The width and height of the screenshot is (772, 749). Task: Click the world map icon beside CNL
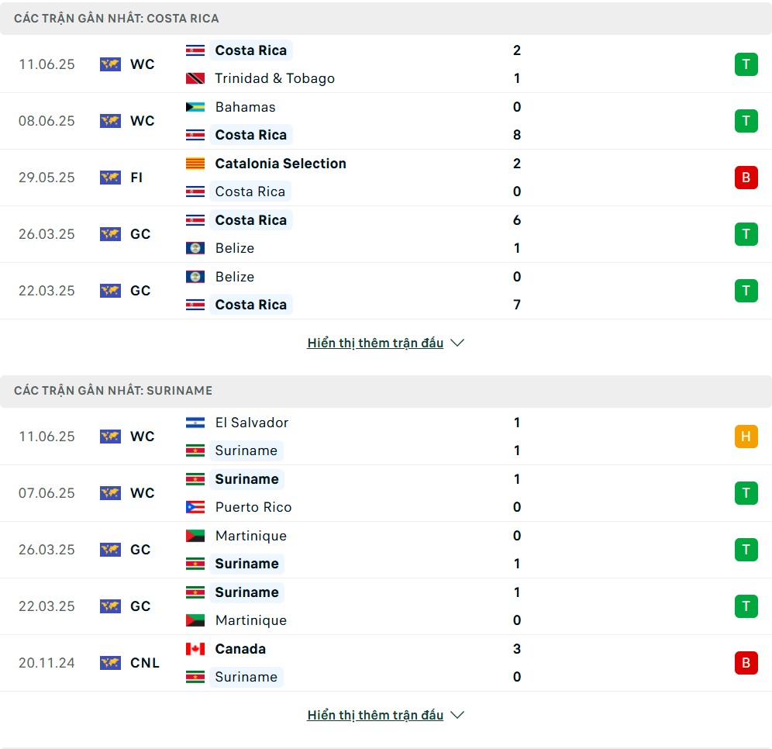pos(110,663)
